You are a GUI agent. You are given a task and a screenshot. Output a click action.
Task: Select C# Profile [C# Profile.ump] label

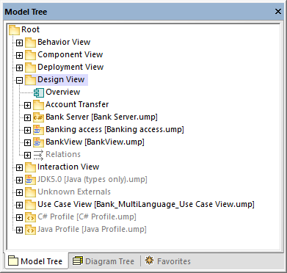coord(87,216)
